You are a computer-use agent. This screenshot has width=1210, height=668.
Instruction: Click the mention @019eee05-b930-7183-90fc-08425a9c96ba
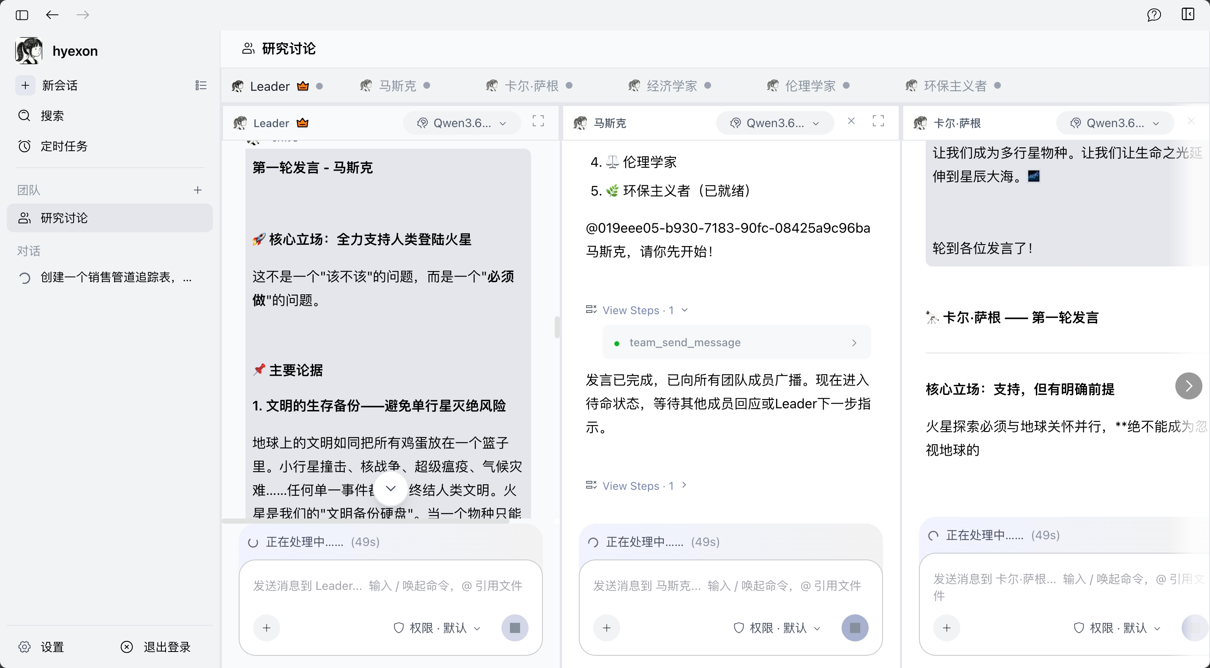[x=728, y=228]
